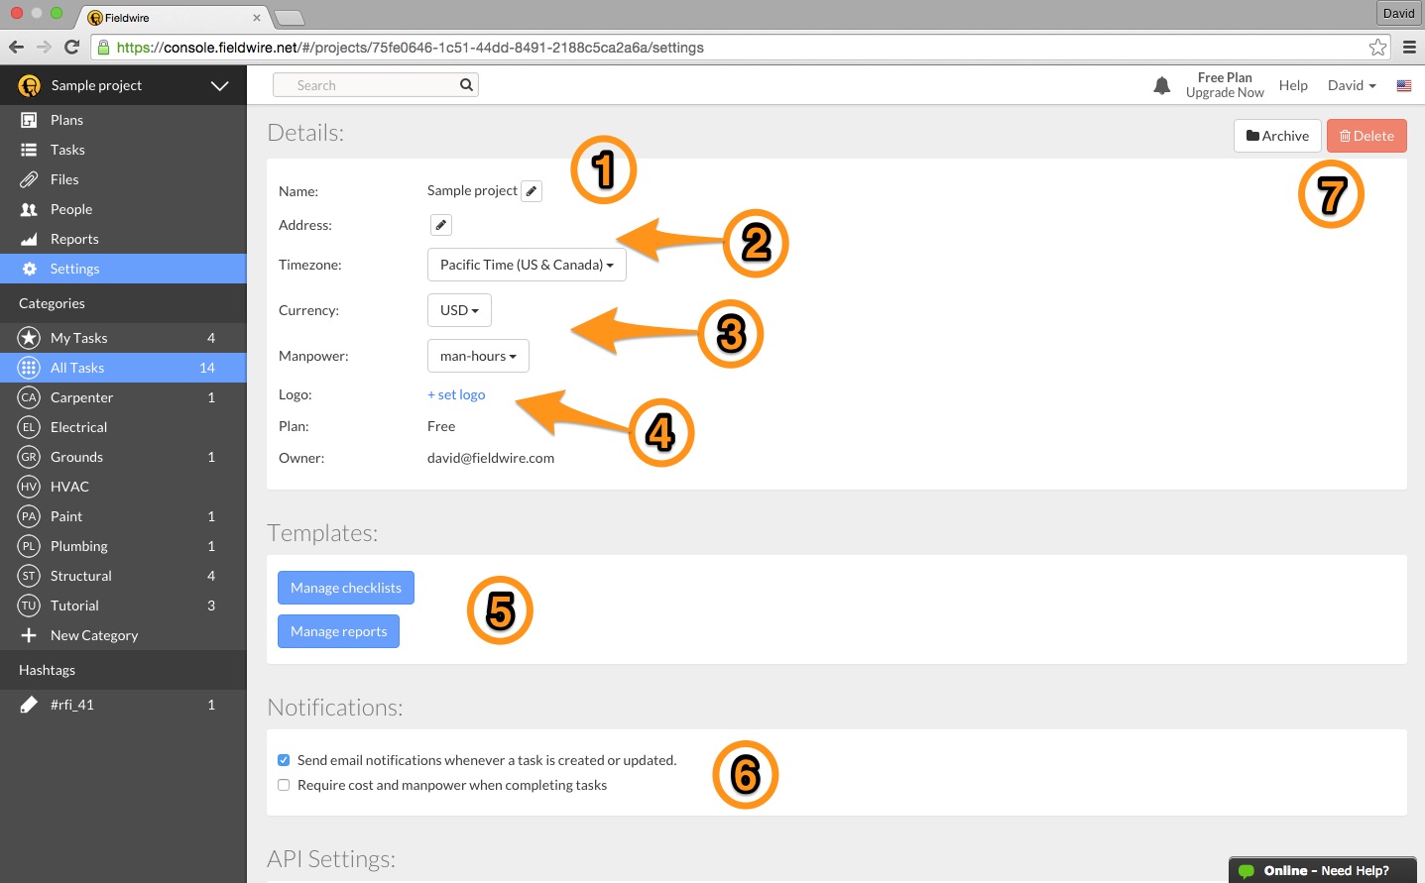Reload the page in the browser
The width and height of the screenshot is (1425, 883).
pyautogui.click(x=71, y=47)
